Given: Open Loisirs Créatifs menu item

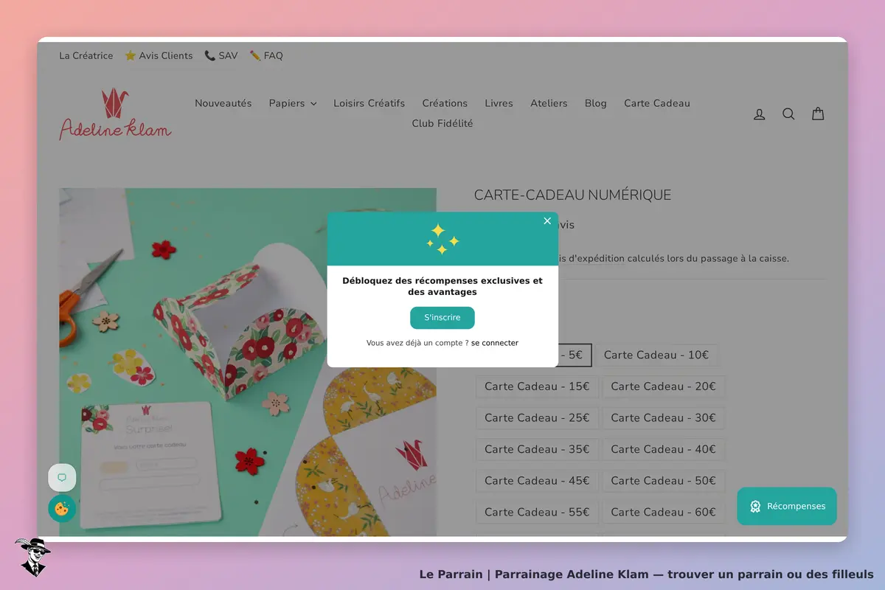Looking at the screenshot, I should point(369,103).
